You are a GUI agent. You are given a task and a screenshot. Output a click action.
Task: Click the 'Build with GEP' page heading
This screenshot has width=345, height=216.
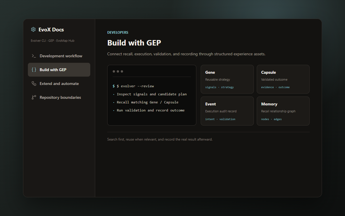pyautogui.click(x=134, y=43)
